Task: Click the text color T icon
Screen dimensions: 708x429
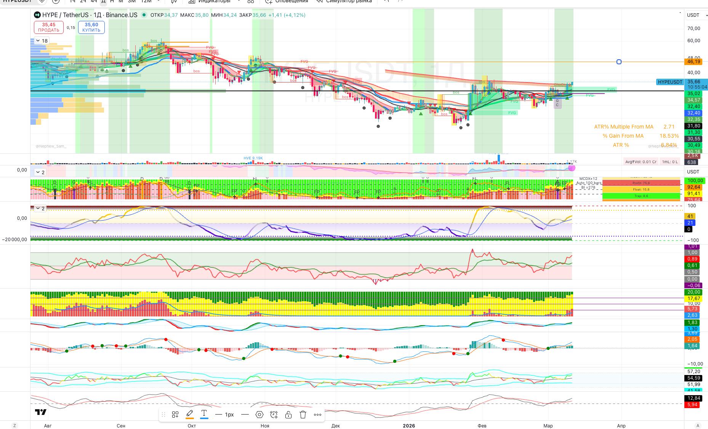Action: pos(204,414)
